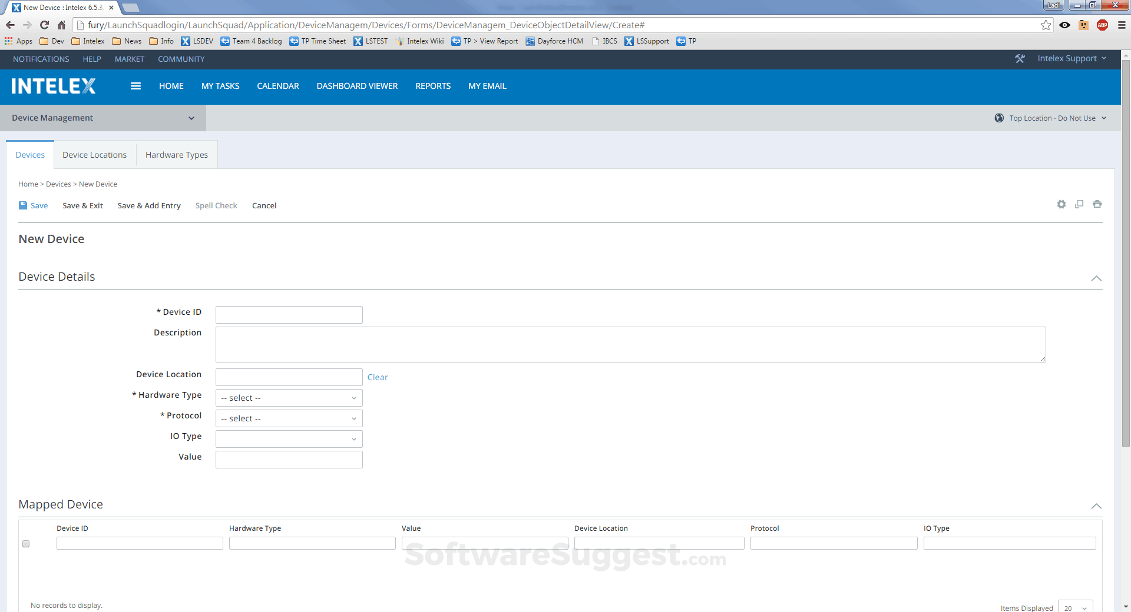Open the Hardware Type select dropdown
The height and width of the screenshot is (612, 1131).
288,398
